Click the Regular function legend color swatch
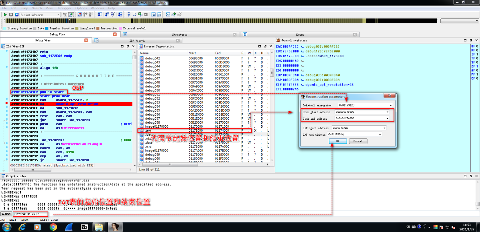The height and width of the screenshot is (232, 480). point(47,28)
